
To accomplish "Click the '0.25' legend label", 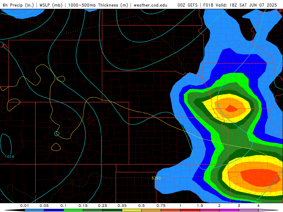I will pos(103,206).
